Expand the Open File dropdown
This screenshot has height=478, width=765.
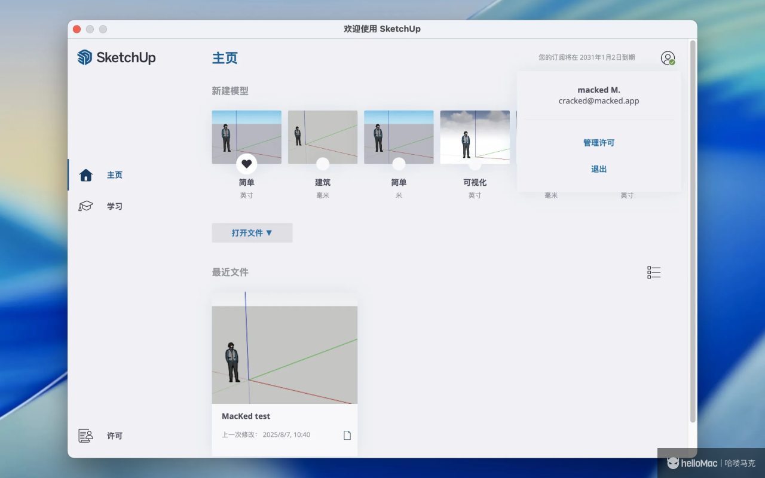(252, 233)
